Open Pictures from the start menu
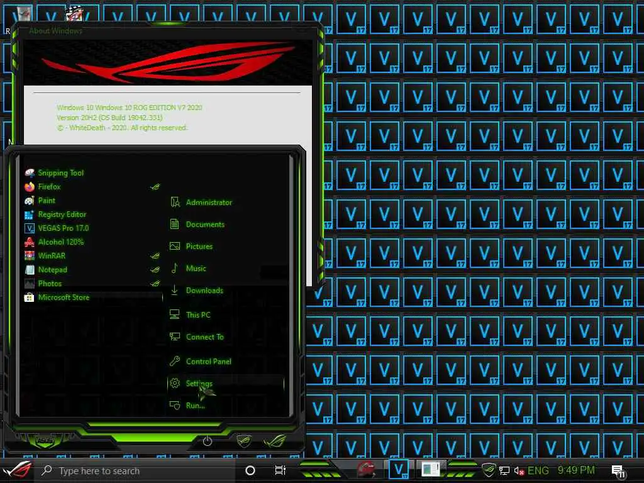This screenshot has width=644, height=483. tap(191, 247)
